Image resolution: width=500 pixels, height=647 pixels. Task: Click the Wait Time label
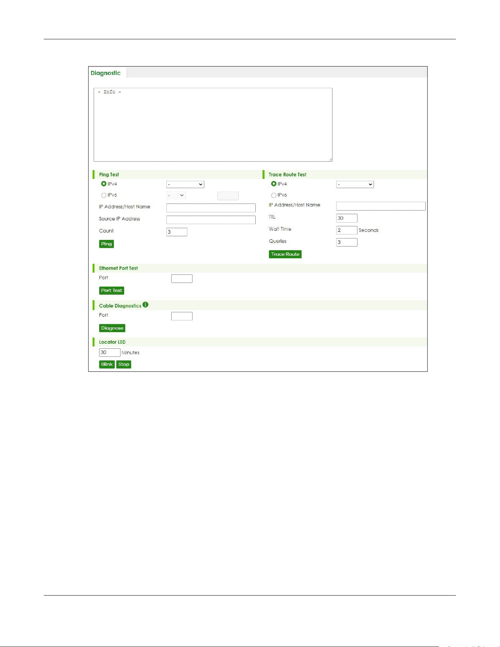280,229
